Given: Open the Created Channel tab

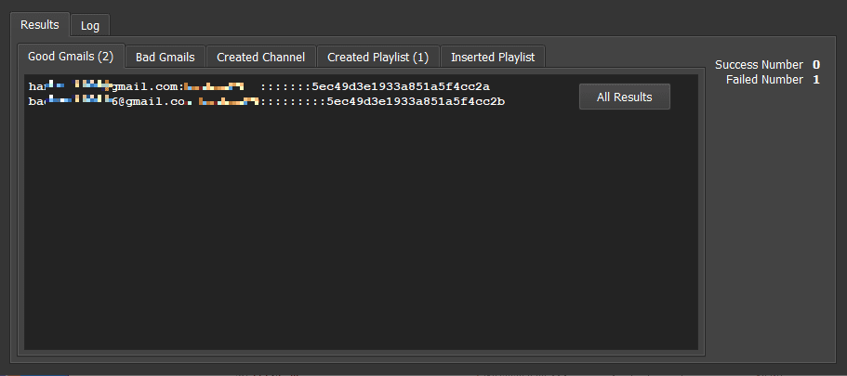Looking at the screenshot, I should click(x=260, y=58).
